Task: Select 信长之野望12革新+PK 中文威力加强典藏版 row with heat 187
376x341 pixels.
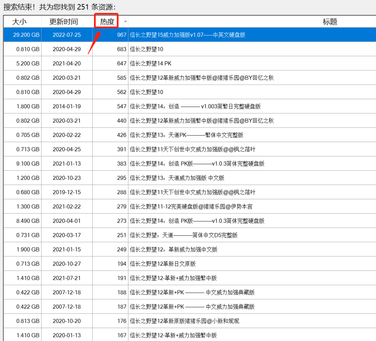Action: (x=190, y=307)
